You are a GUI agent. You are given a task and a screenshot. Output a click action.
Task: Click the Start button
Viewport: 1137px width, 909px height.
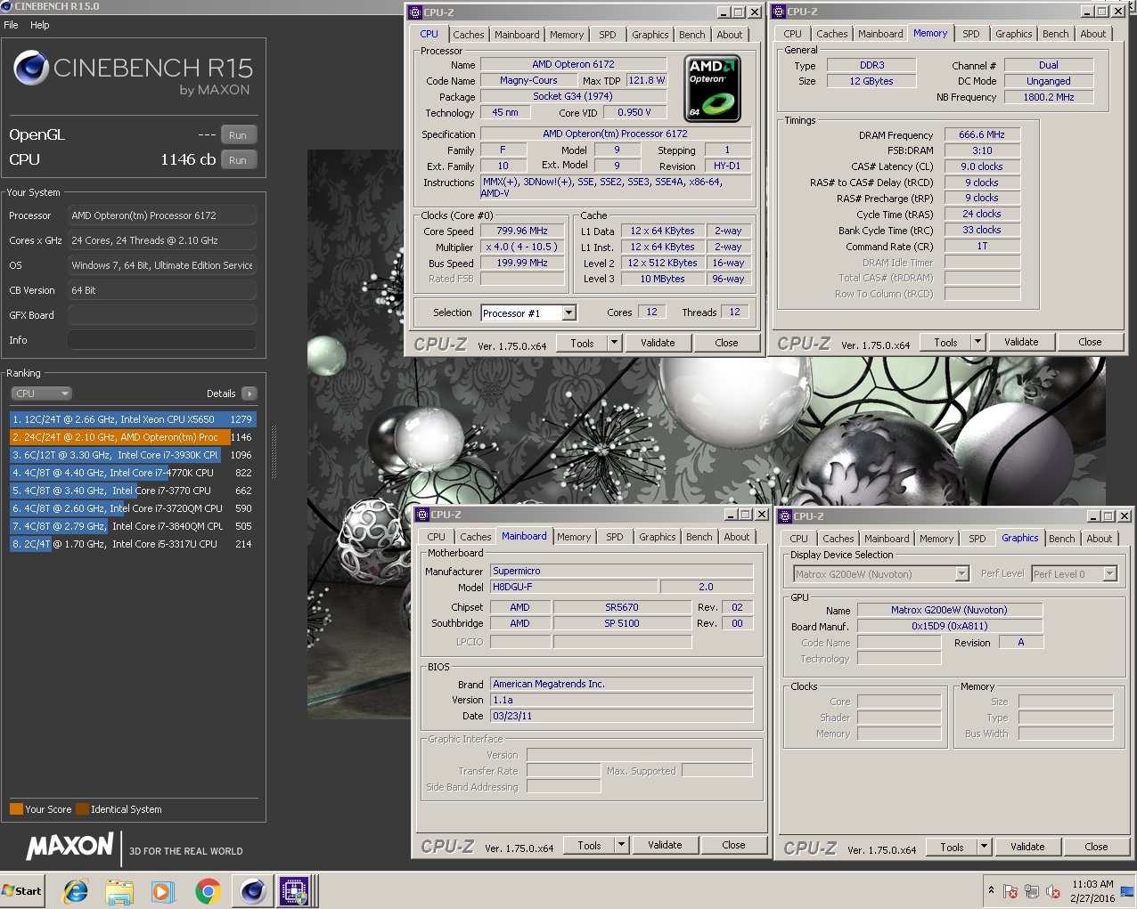tap(22, 890)
